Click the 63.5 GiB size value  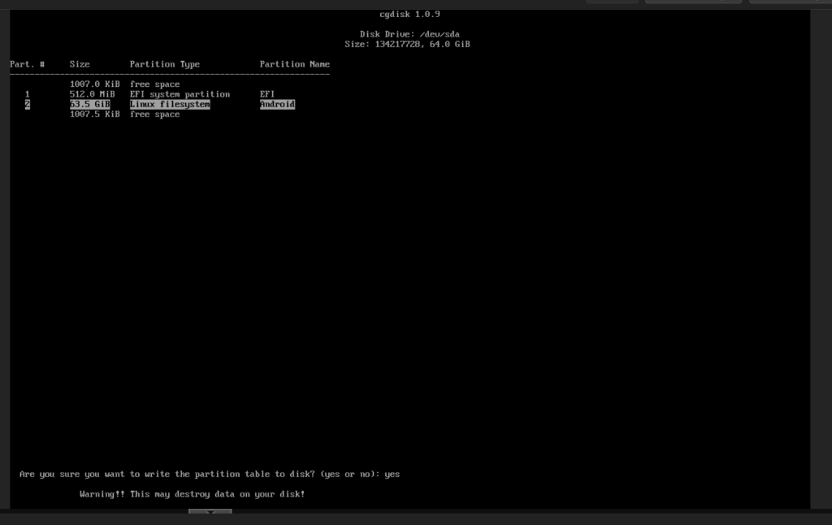pos(89,105)
